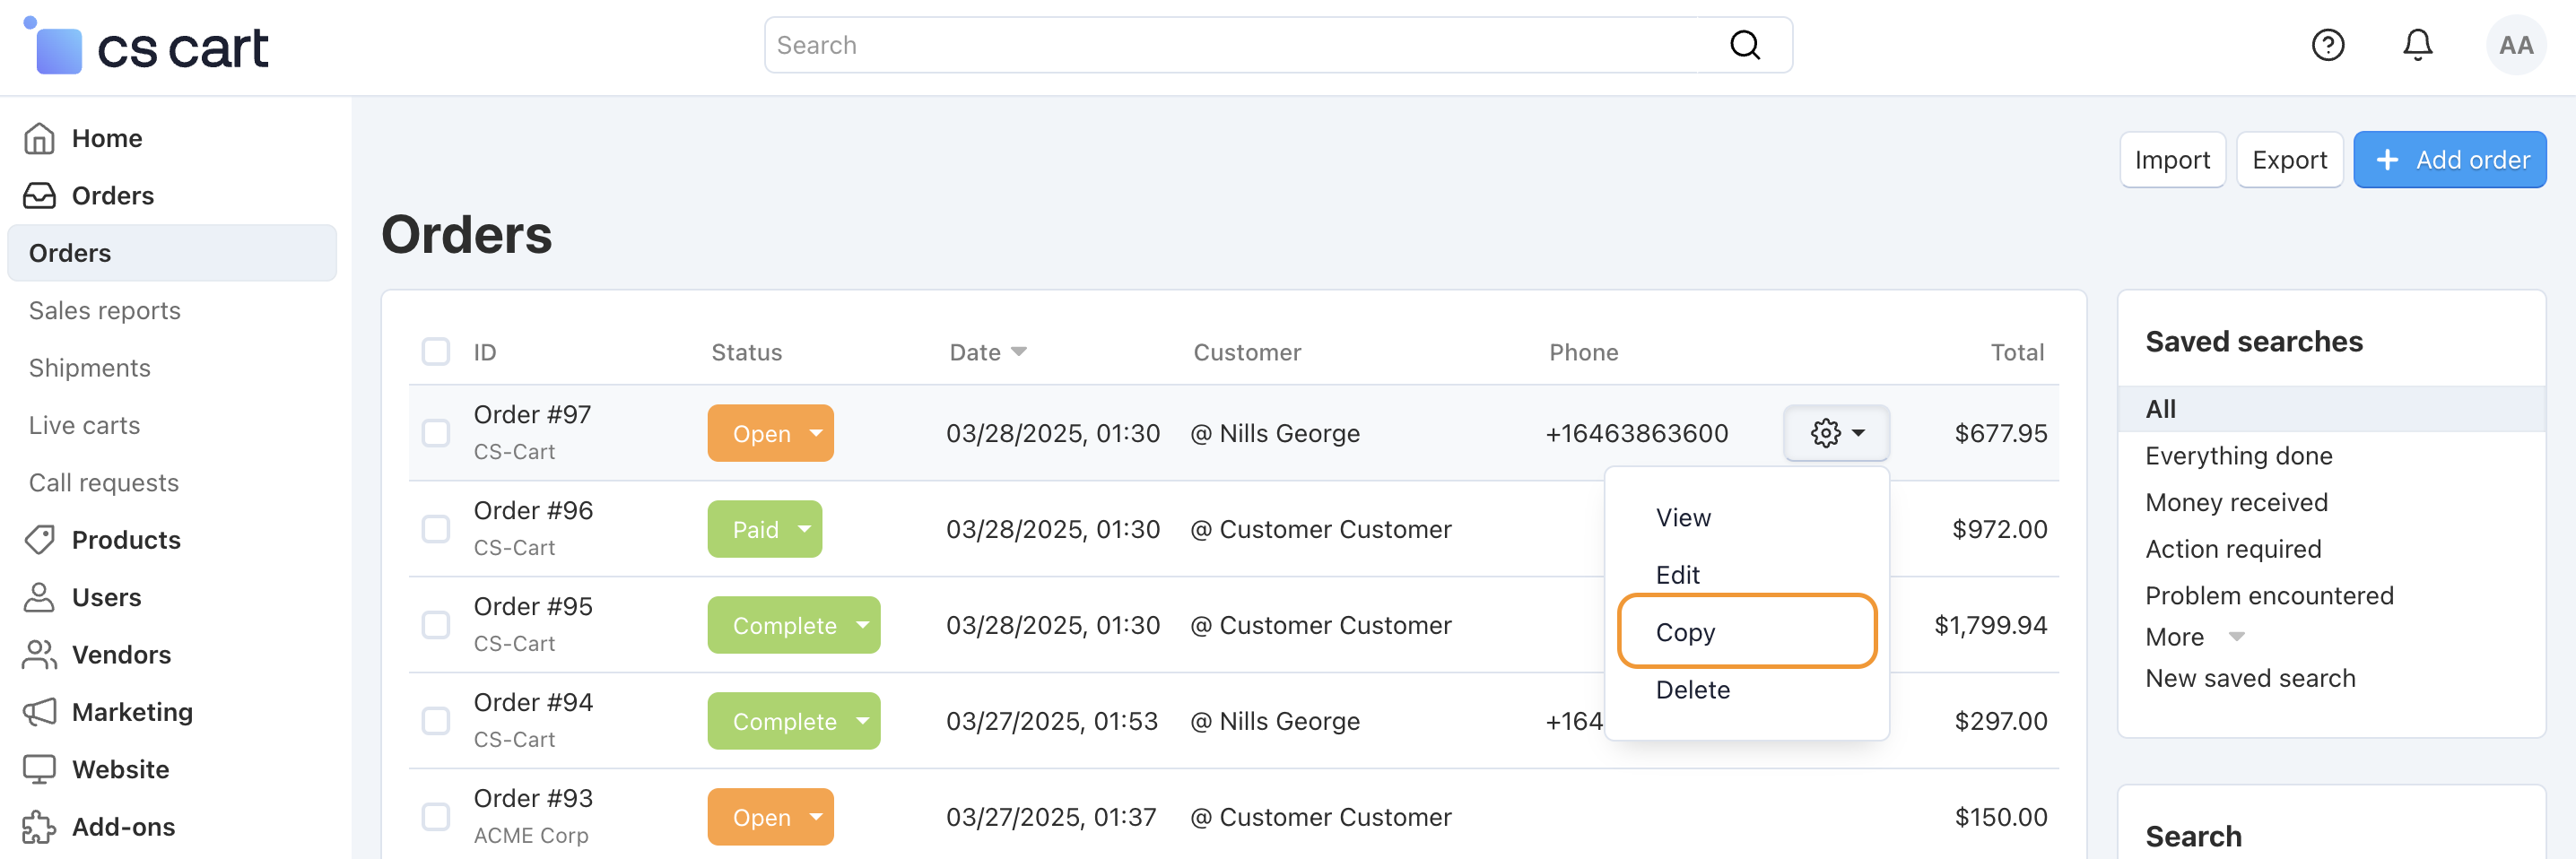Click the CS-Cart logo

146,46
